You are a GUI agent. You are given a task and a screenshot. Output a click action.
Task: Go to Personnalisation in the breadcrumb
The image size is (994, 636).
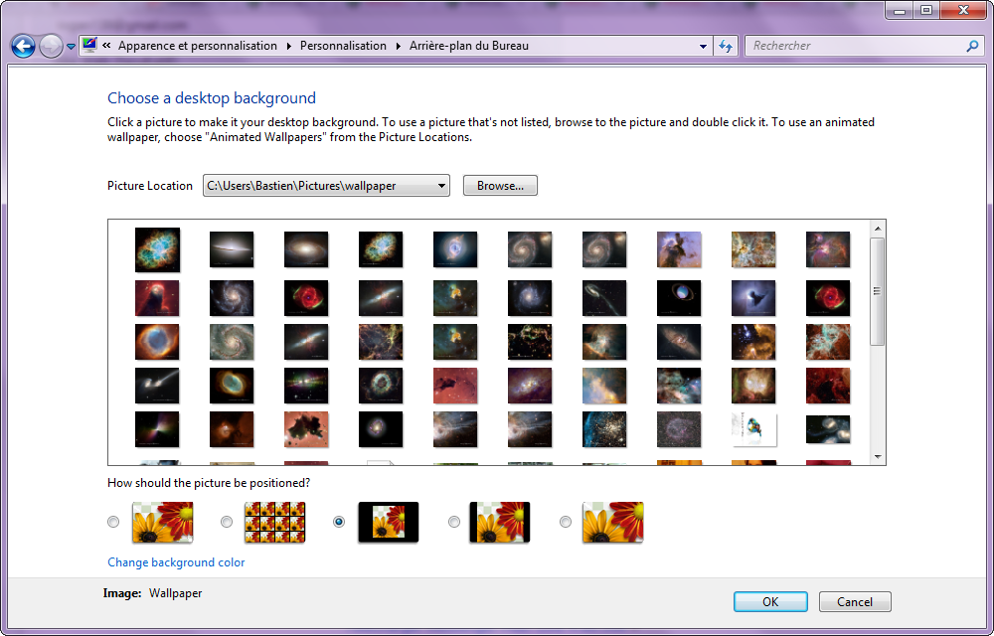tap(343, 46)
